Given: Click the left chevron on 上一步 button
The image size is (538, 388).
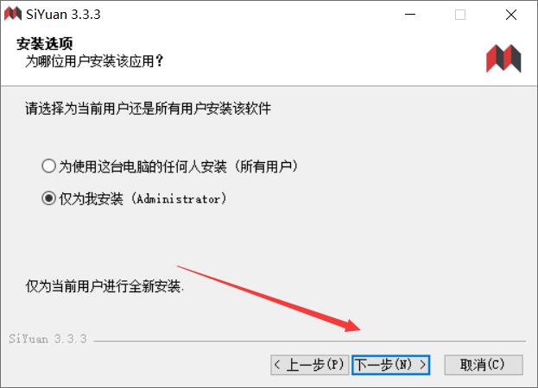Looking at the screenshot, I should pyautogui.click(x=277, y=365).
